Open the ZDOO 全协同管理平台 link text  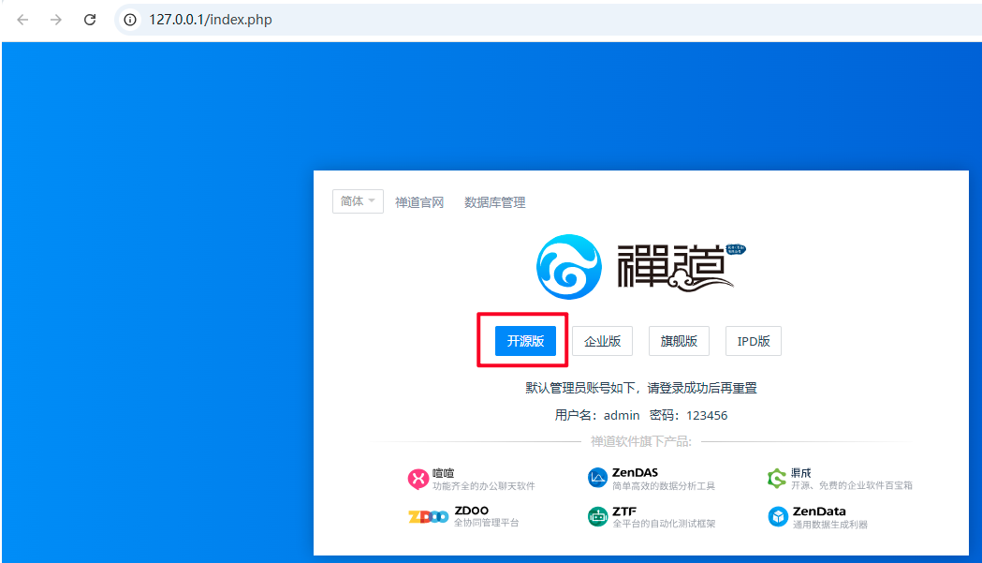pos(487,516)
